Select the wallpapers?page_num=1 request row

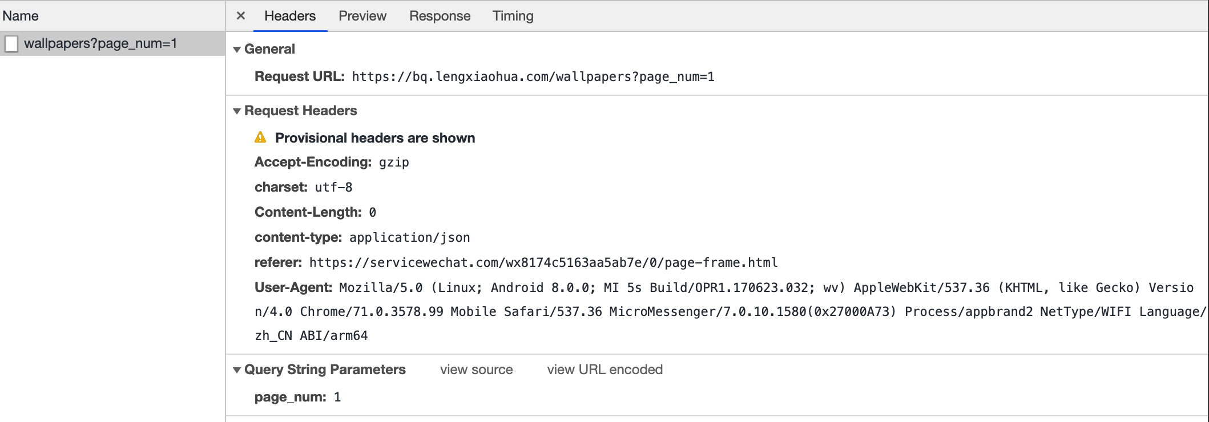[100, 43]
